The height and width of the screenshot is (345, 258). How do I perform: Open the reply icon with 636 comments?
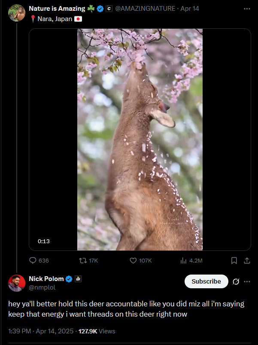tap(33, 260)
